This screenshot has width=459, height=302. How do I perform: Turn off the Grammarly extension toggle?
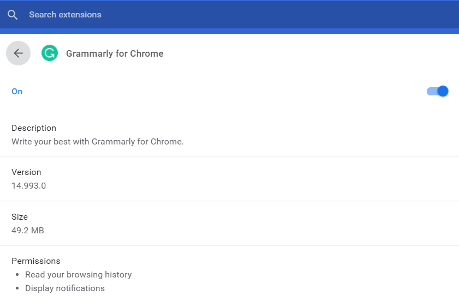pyautogui.click(x=437, y=91)
